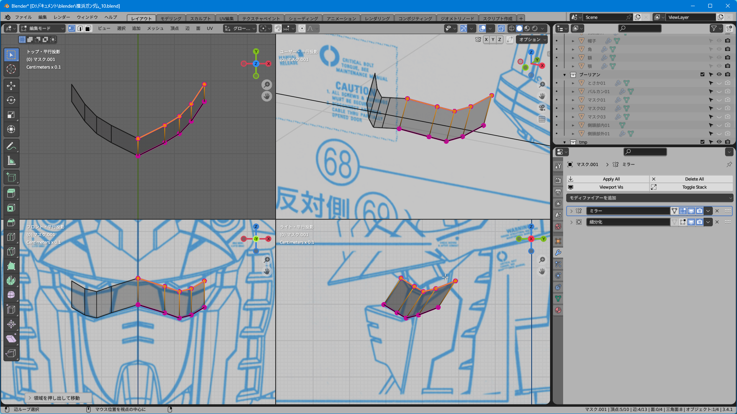Click the outliner search field
The height and width of the screenshot is (414, 737).
640,28
